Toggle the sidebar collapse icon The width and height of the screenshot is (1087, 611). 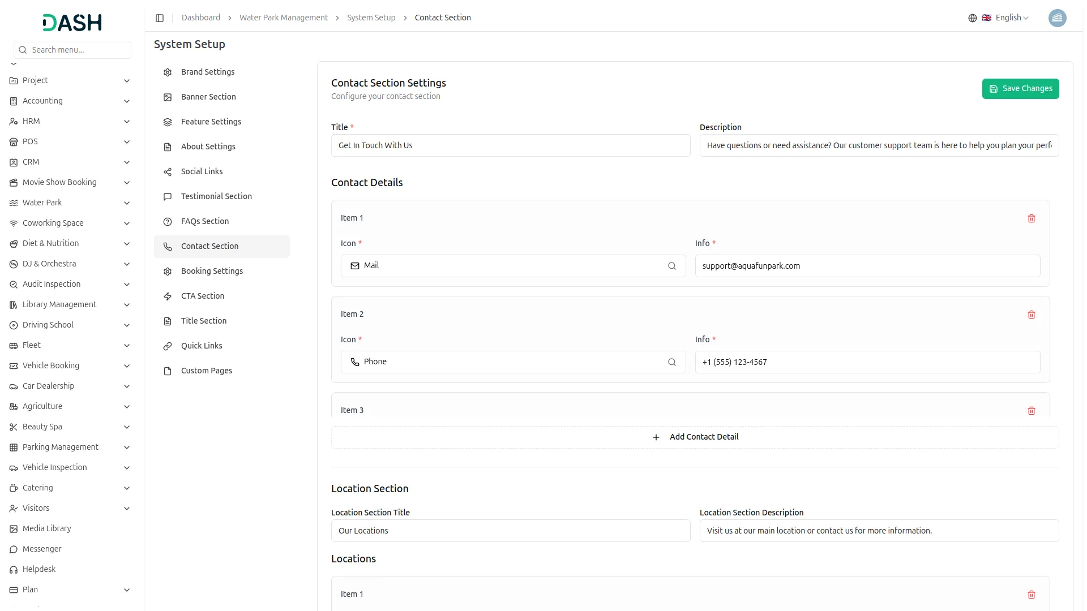click(x=160, y=18)
